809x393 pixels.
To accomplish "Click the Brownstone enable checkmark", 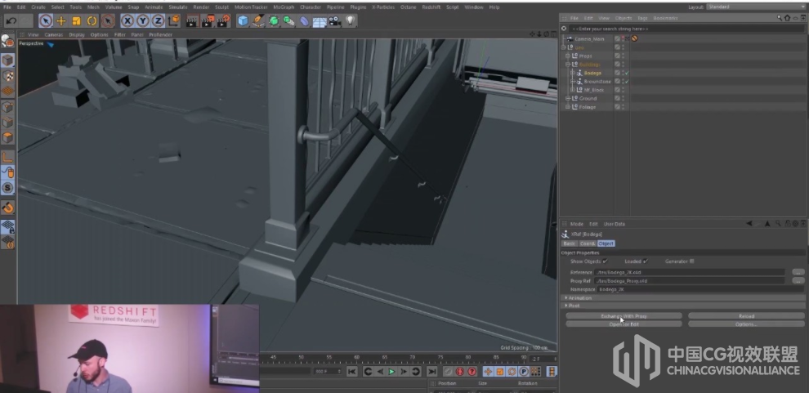I will (x=627, y=82).
